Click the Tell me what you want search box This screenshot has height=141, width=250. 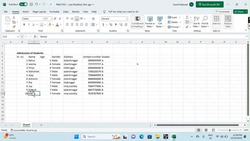tap(123, 12)
